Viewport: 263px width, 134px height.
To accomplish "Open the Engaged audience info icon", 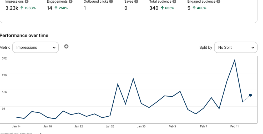I will click(x=218, y=2).
